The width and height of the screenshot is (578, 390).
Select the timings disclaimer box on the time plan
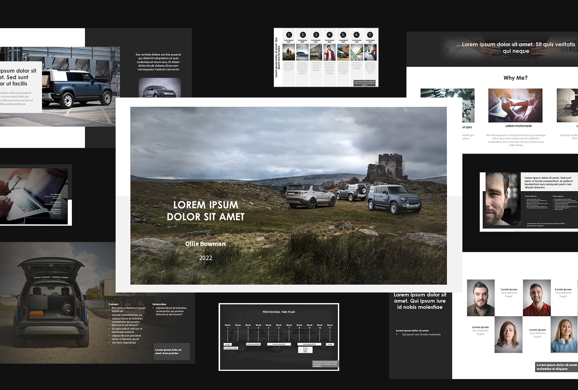point(325,364)
